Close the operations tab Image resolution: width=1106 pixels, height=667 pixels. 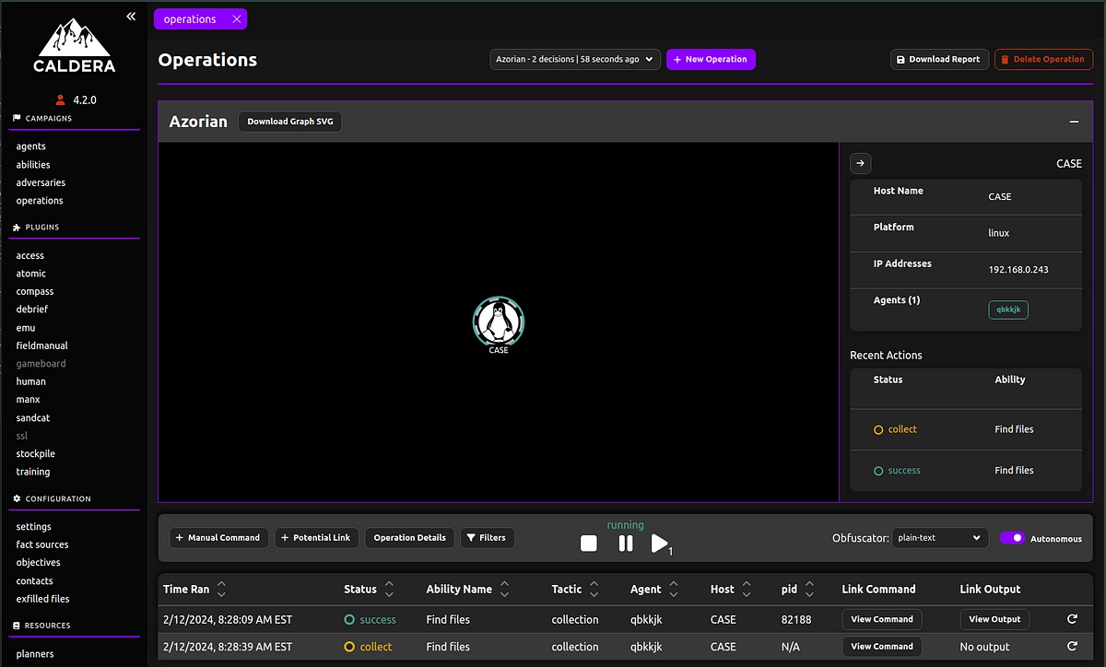[237, 19]
